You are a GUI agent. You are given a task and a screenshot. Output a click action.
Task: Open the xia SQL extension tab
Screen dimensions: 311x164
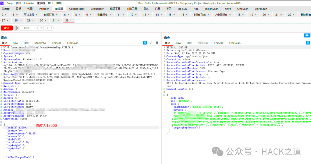(x=183, y=9)
